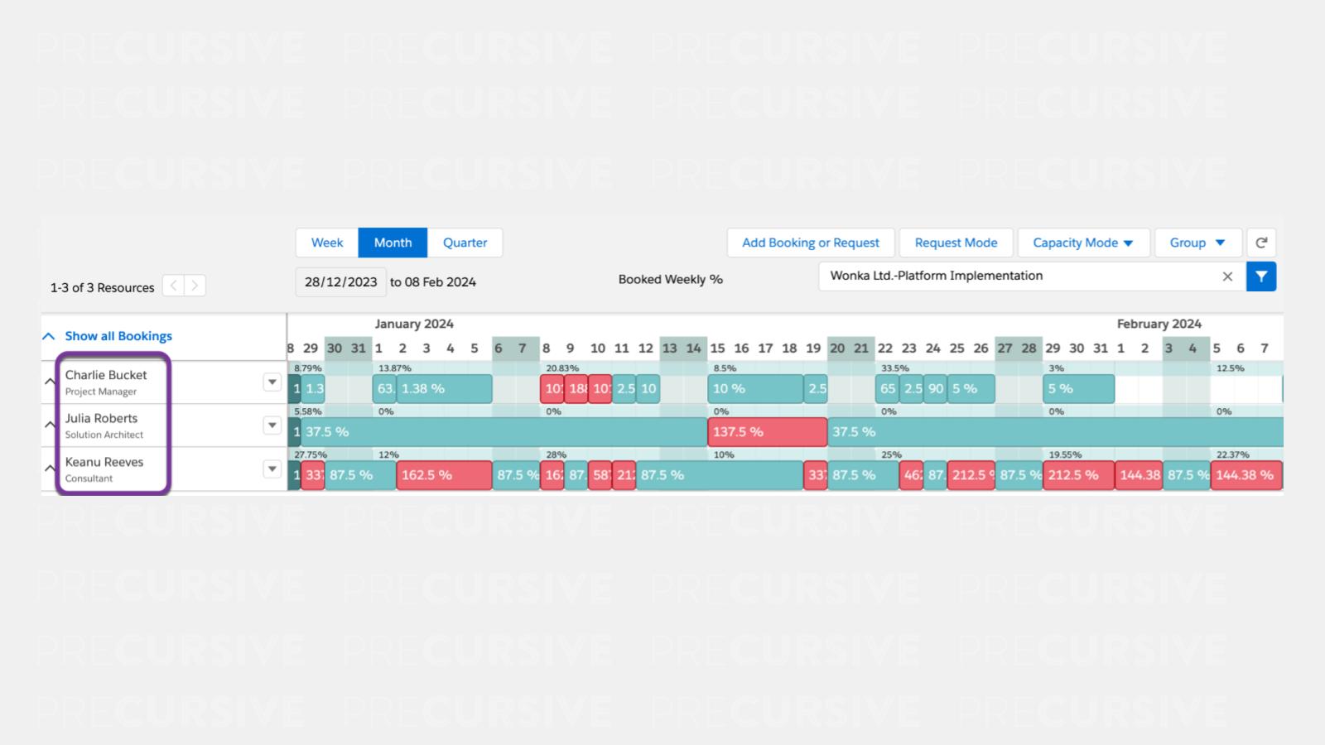
Task: Select Charlie Bucket's red 188 booking on 9 January
Action: click(576, 388)
